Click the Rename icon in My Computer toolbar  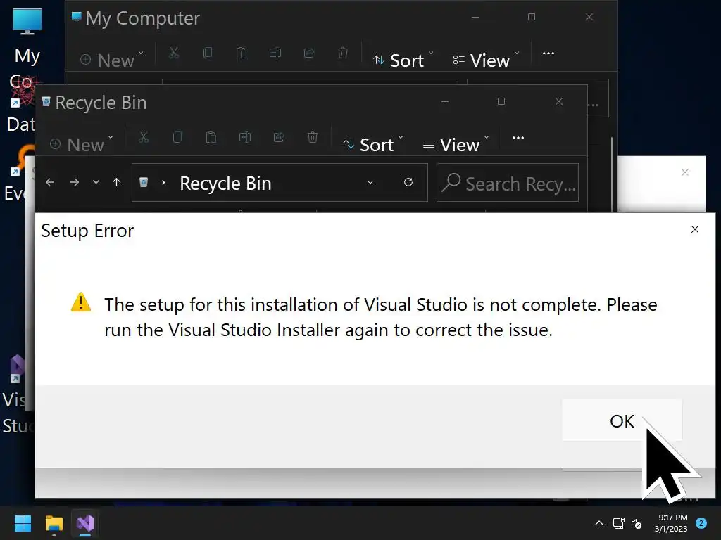[x=275, y=53]
